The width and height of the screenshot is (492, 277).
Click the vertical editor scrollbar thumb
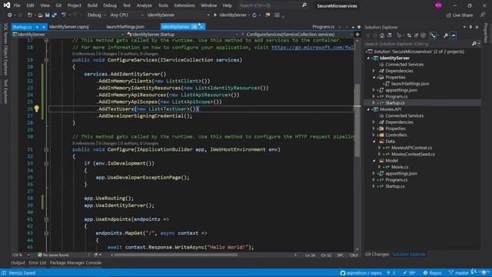(x=357, y=121)
